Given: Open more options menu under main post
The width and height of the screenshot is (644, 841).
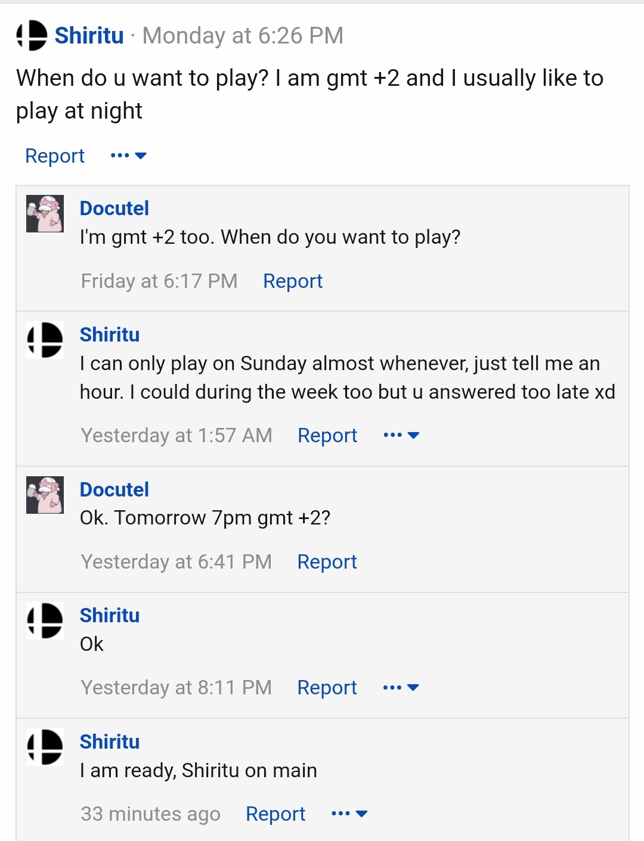Looking at the screenshot, I should (x=128, y=156).
